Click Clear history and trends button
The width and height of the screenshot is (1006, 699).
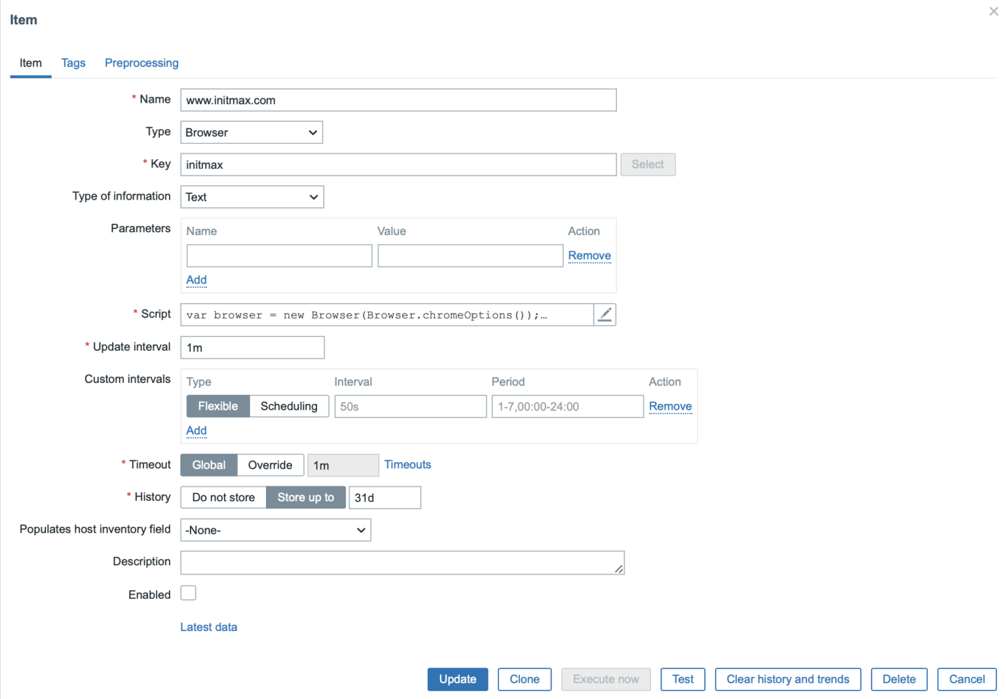pyautogui.click(x=787, y=679)
